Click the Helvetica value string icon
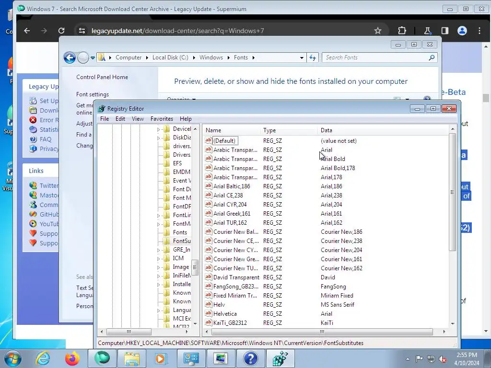 coord(208,313)
